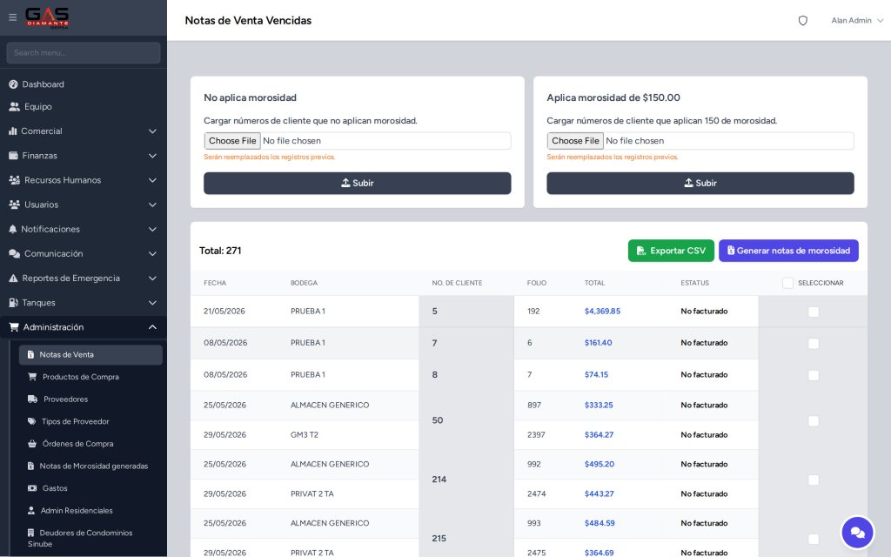Click the Órdenes de Compra basket icon

[32, 443]
